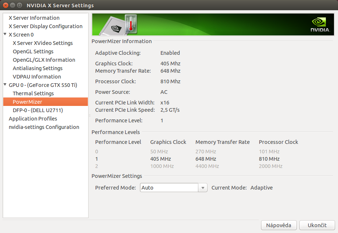Click the Auto preferred mode combo box
Viewport: 338px width, 233px height.
point(174,188)
